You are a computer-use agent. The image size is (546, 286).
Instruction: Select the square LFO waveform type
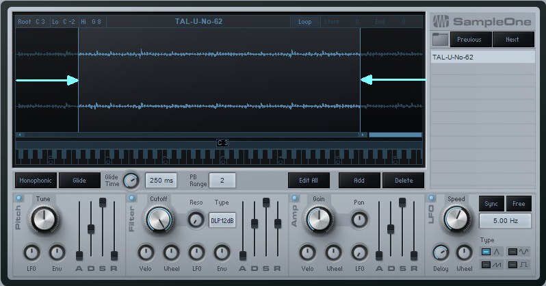pos(518,265)
